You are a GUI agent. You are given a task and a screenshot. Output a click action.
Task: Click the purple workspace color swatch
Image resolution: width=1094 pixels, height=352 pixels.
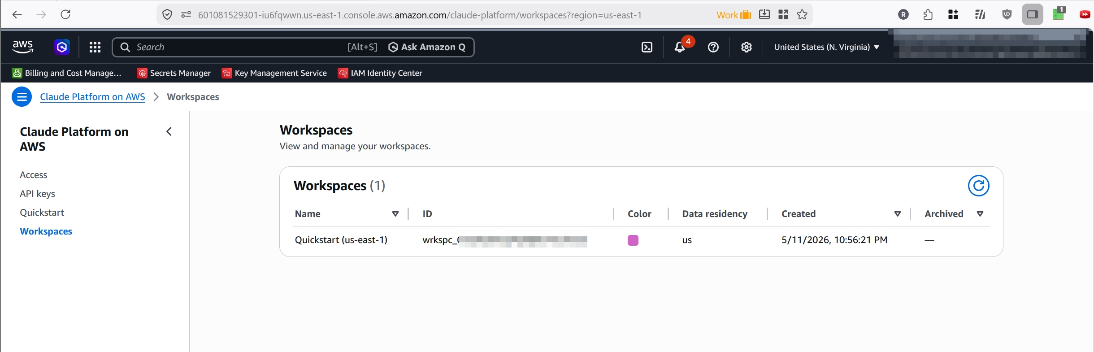633,240
